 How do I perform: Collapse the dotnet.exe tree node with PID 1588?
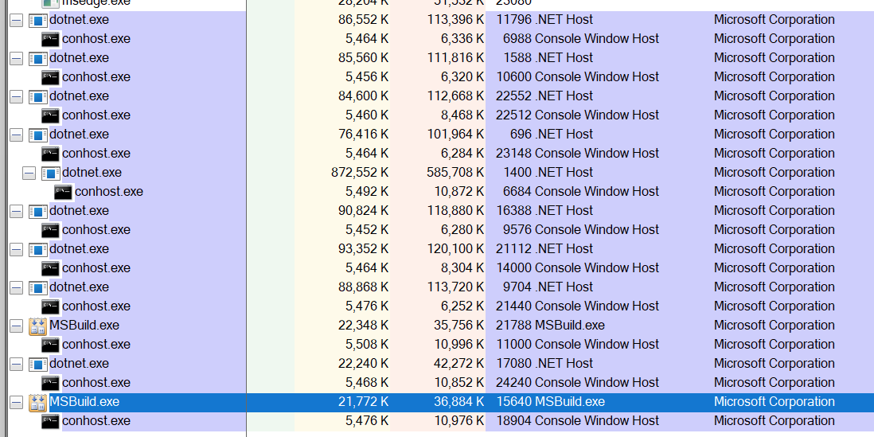point(16,58)
